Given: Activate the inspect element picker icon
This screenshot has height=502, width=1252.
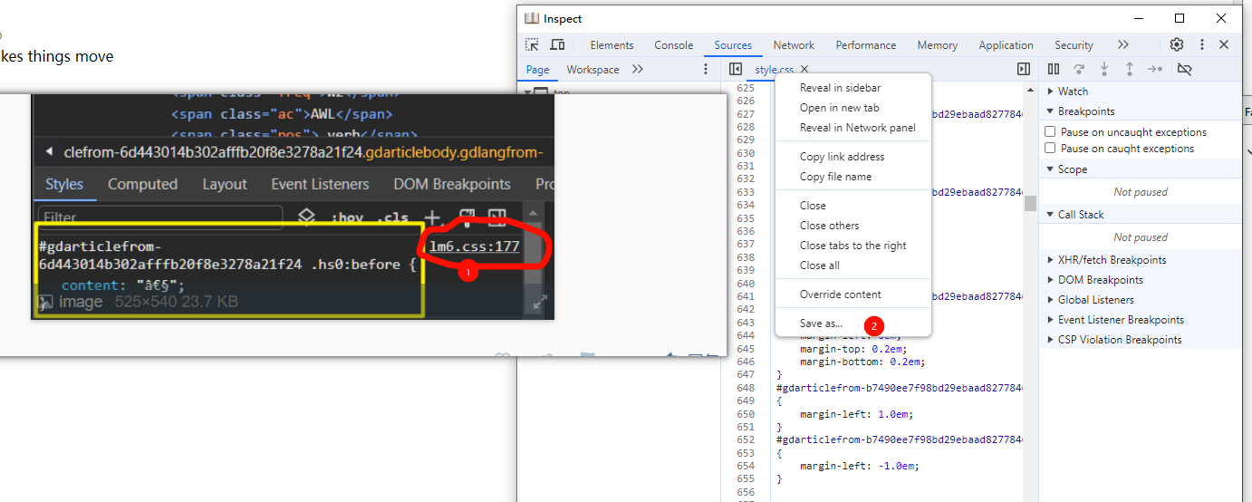Looking at the screenshot, I should pos(533,45).
